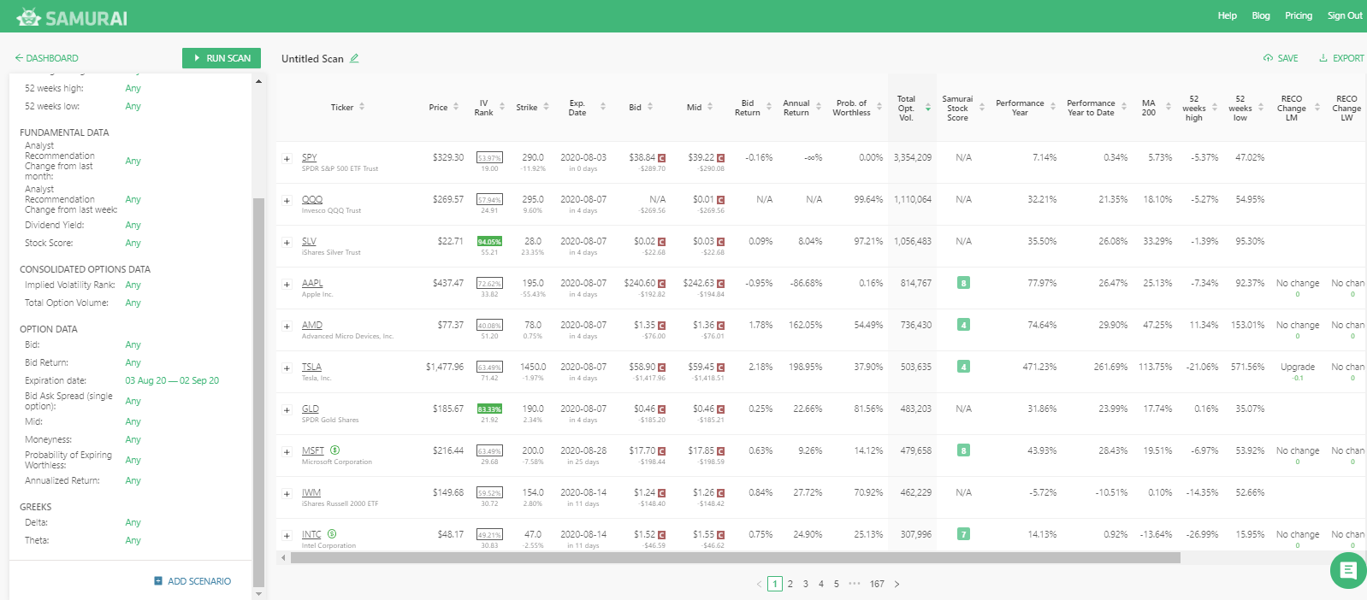Open the Help menu item
This screenshot has width=1367, height=600.
pyautogui.click(x=1227, y=15)
